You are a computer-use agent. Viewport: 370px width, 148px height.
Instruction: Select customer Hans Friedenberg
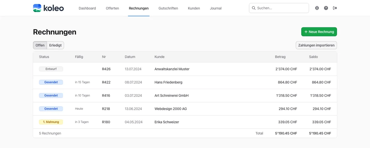[168, 82]
